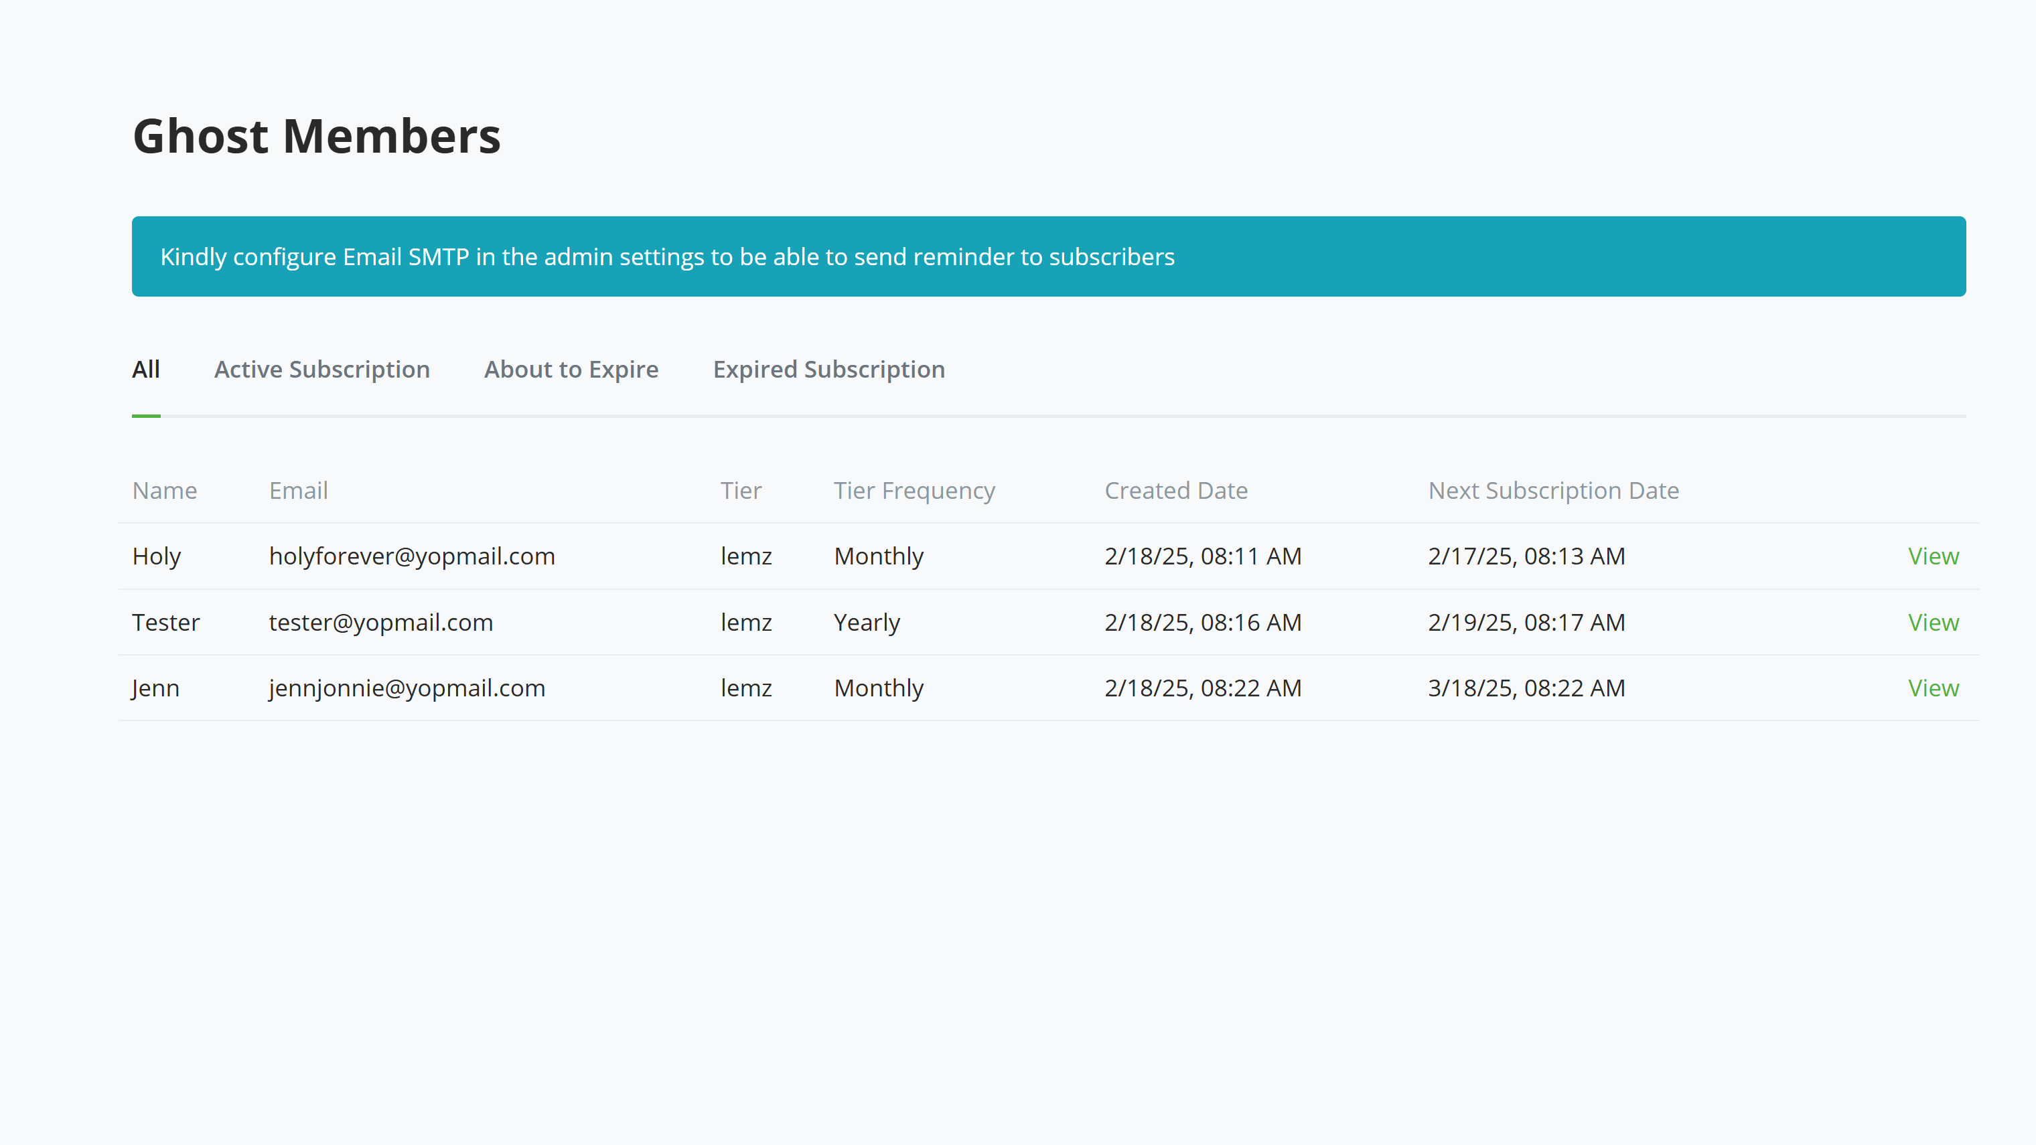The width and height of the screenshot is (2036, 1145).
Task: Select the About to Expire tab
Action: pos(571,368)
